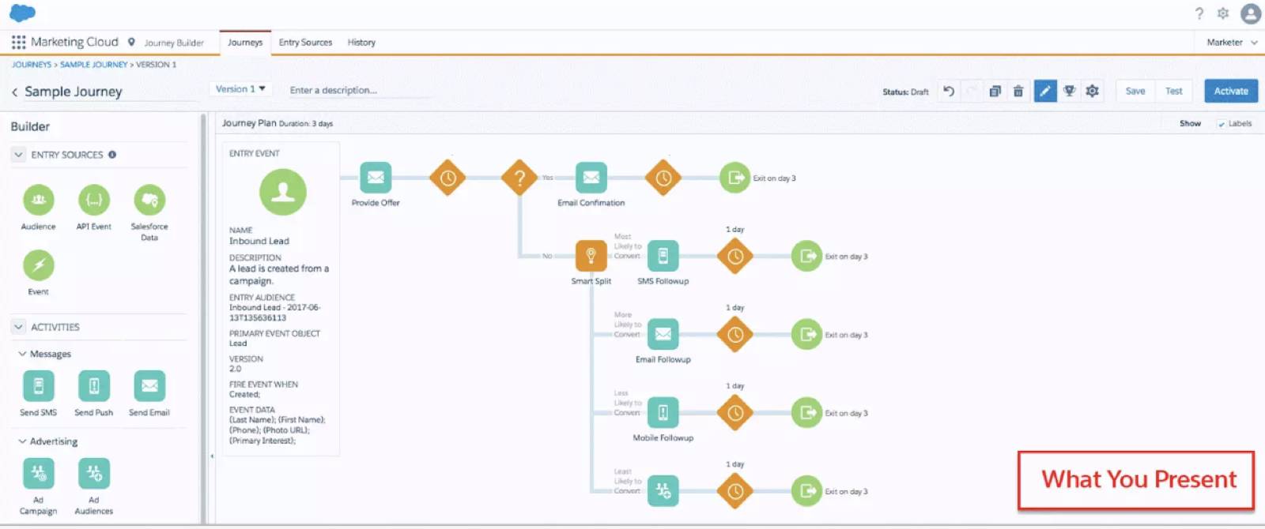This screenshot has width=1265, height=529.
Task: Collapse the Messages group
Action: [22, 354]
